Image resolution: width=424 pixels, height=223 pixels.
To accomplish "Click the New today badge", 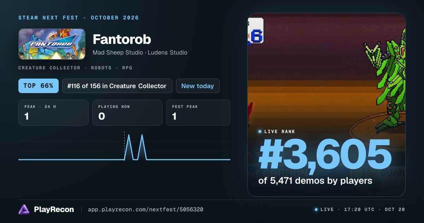I will click(x=198, y=86).
